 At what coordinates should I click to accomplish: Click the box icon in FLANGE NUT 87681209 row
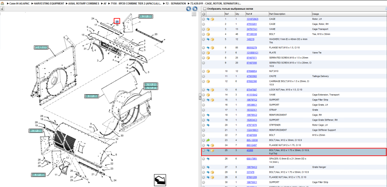coord(212,177)
